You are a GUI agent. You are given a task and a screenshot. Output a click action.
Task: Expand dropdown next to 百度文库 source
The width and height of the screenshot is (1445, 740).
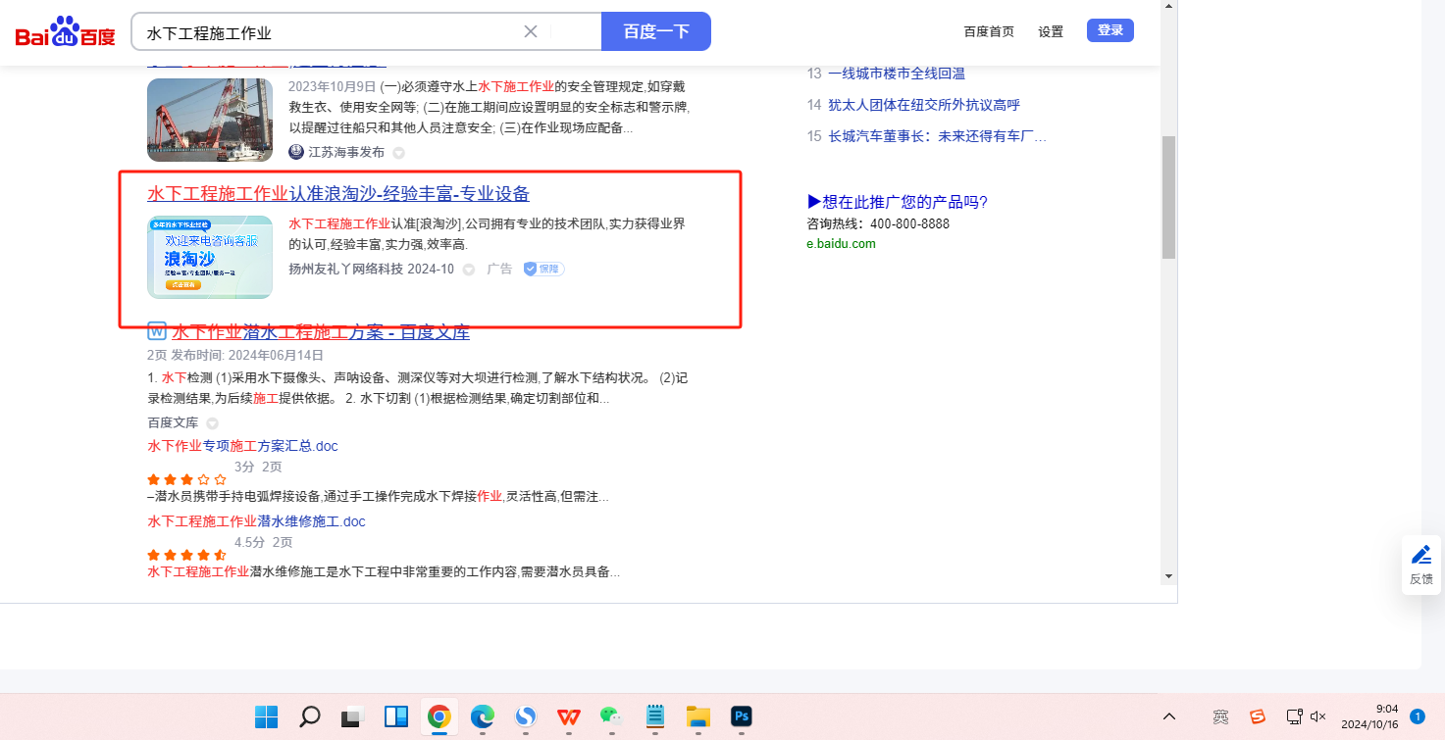pos(212,423)
